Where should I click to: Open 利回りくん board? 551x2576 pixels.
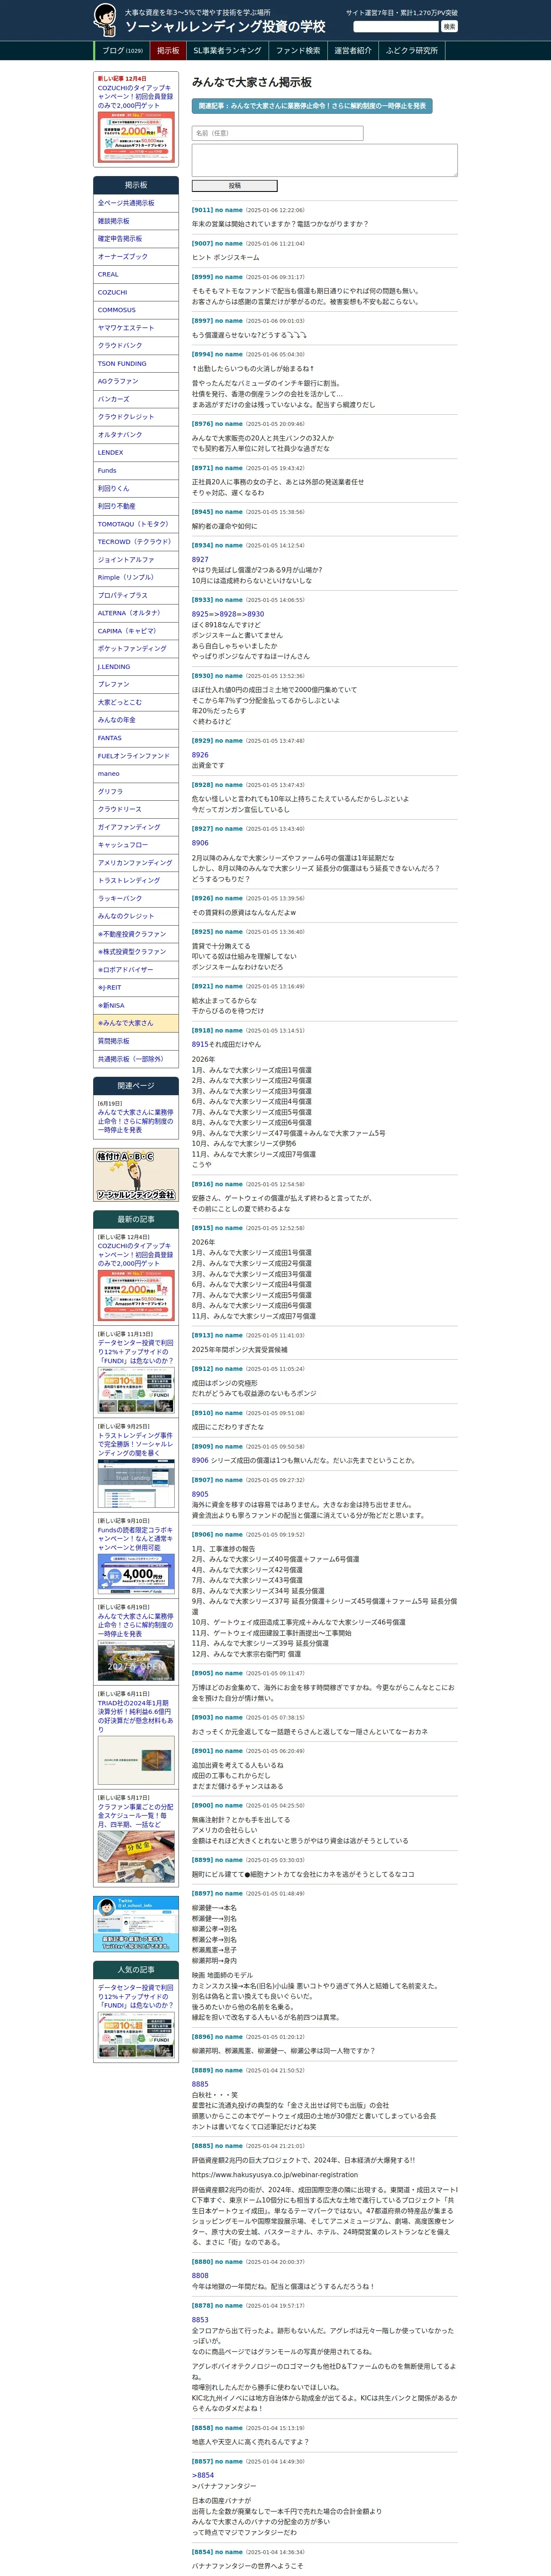pyautogui.click(x=136, y=488)
